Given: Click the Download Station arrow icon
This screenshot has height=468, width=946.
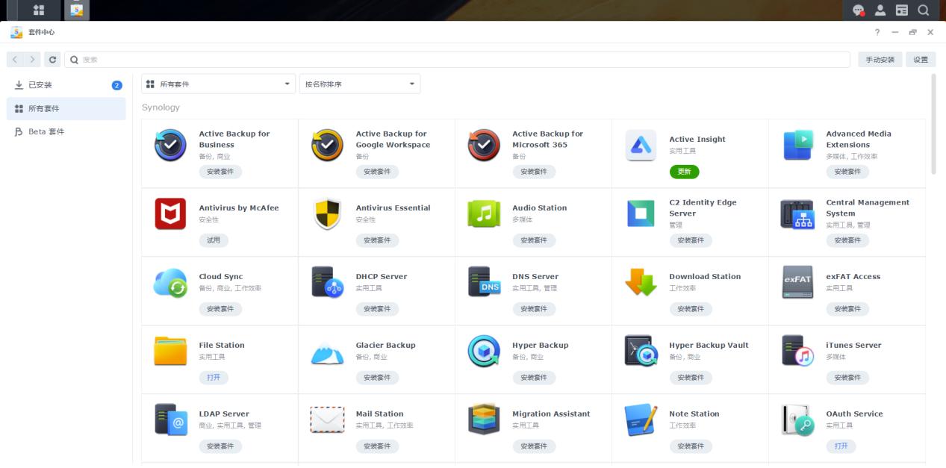Looking at the screenshot, I should tap(641, 282).
